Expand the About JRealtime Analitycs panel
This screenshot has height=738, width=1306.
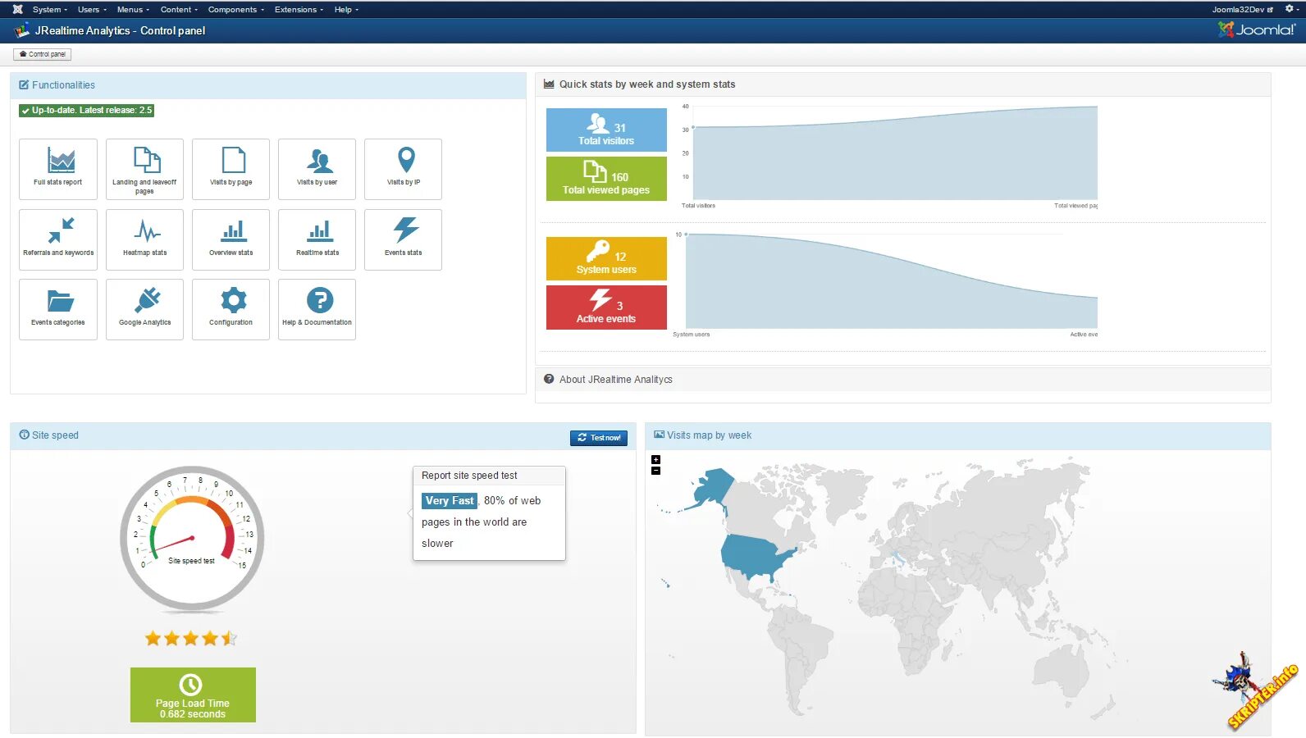click(903, 380)
